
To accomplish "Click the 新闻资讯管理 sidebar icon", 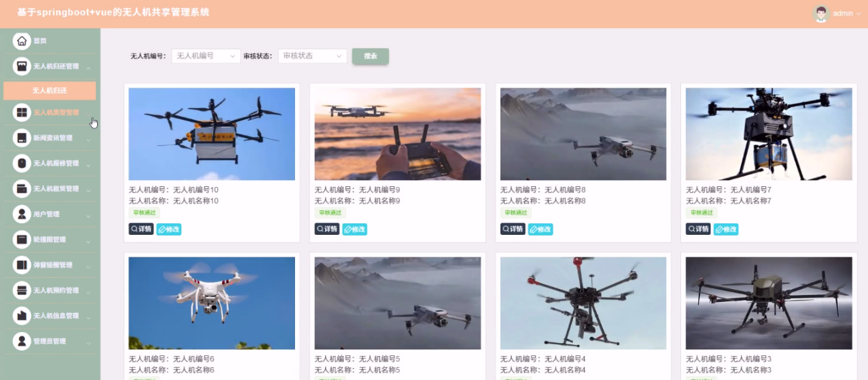I will [22, 138].
